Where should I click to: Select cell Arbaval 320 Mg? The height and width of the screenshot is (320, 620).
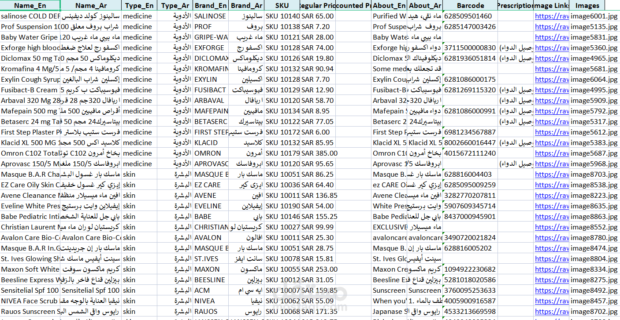tap(30, 101)
